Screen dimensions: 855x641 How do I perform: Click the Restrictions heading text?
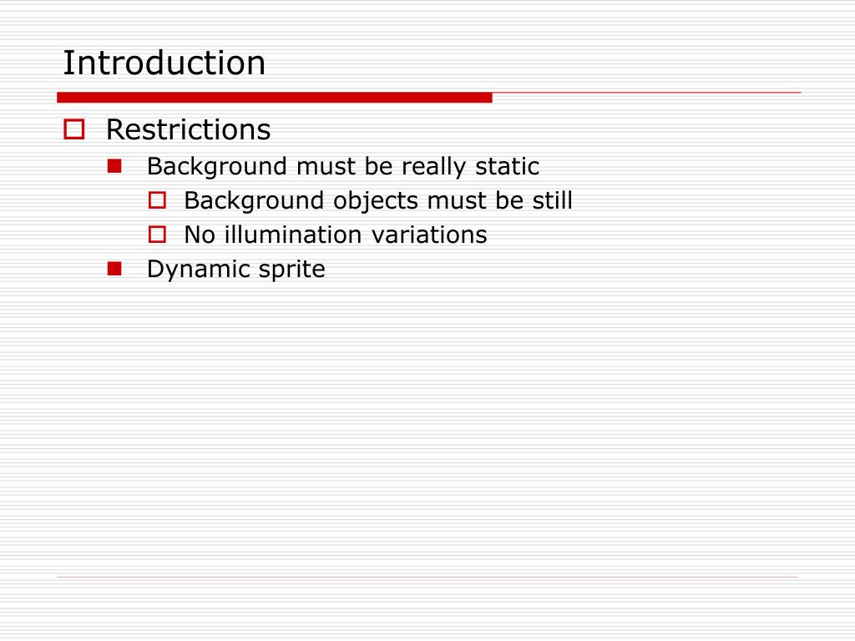pos(188,129)
